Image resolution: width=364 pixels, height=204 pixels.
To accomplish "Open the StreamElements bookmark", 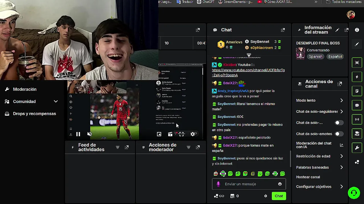I will point(235,2).
